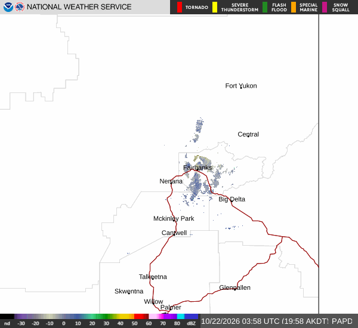Viewport: 358px width, 328px height.
Task: Click the SEVERE THUNDERSTORM legend label
Action: (x=240, y=8)
